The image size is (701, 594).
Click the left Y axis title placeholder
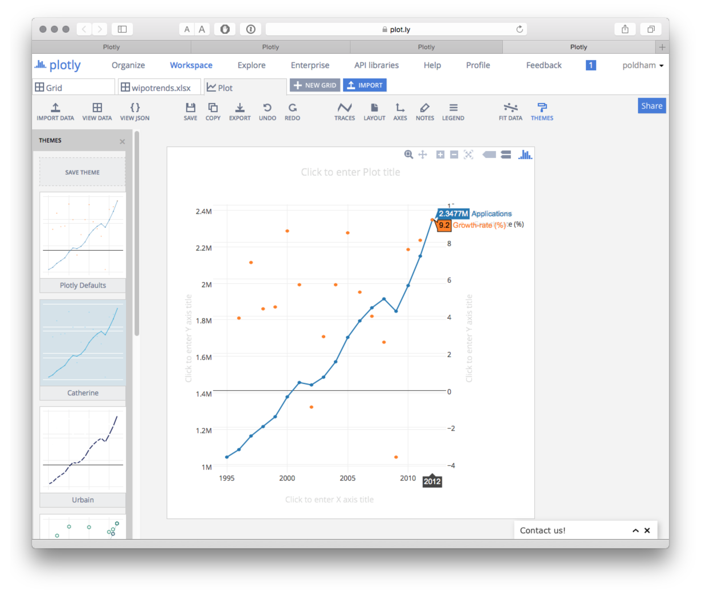(188, 338)
